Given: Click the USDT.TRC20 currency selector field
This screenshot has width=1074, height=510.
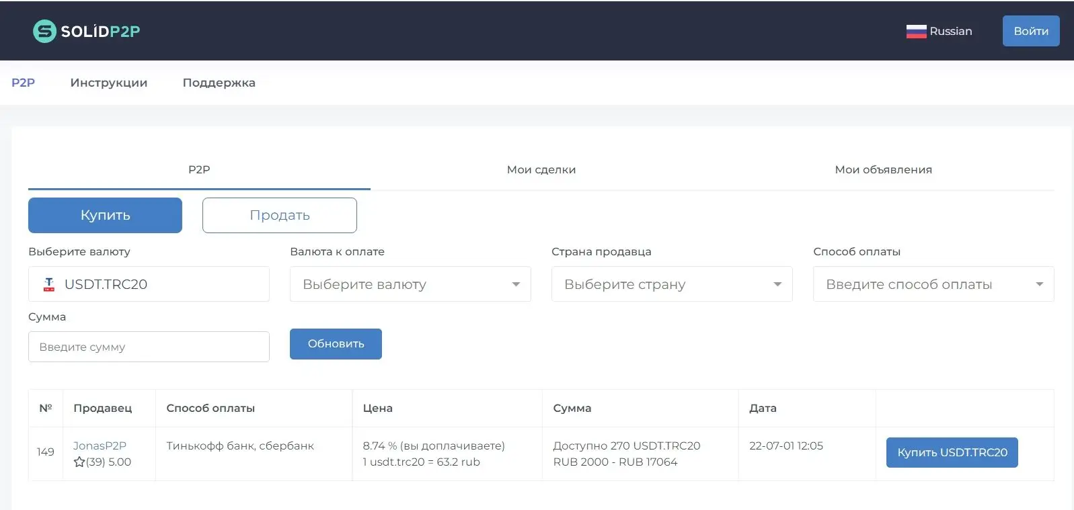Looking at the screenshot, I should (x=149, y=284).
